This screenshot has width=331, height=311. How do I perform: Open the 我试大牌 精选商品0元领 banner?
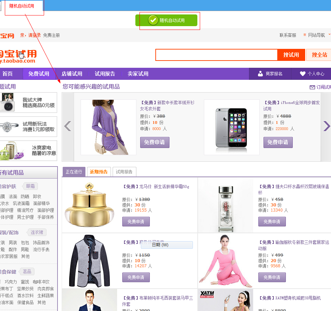pos(29,103)
